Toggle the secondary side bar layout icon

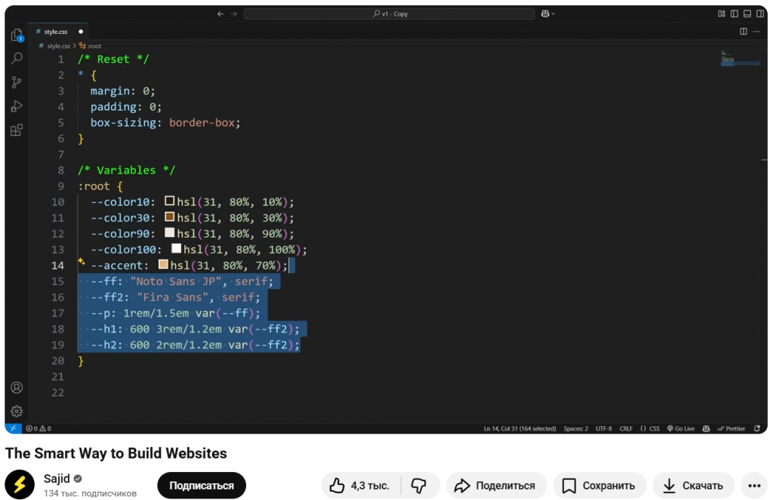tap(759, 14)
